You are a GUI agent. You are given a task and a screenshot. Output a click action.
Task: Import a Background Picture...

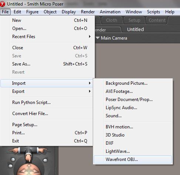click(133, 83)
